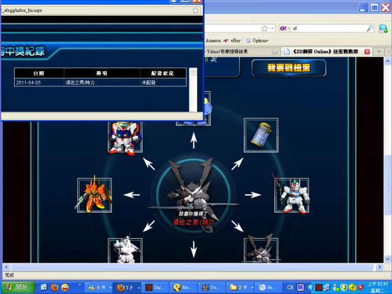Click the 須佐之男(特2) red prize label
The image size is (392, 294).
(194, 222)
